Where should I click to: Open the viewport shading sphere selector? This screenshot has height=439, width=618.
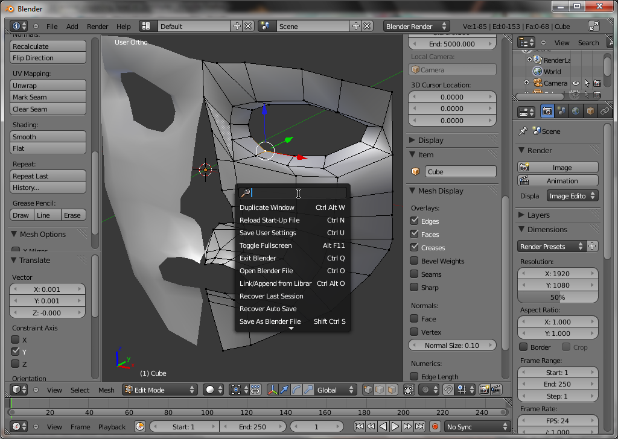213,390
